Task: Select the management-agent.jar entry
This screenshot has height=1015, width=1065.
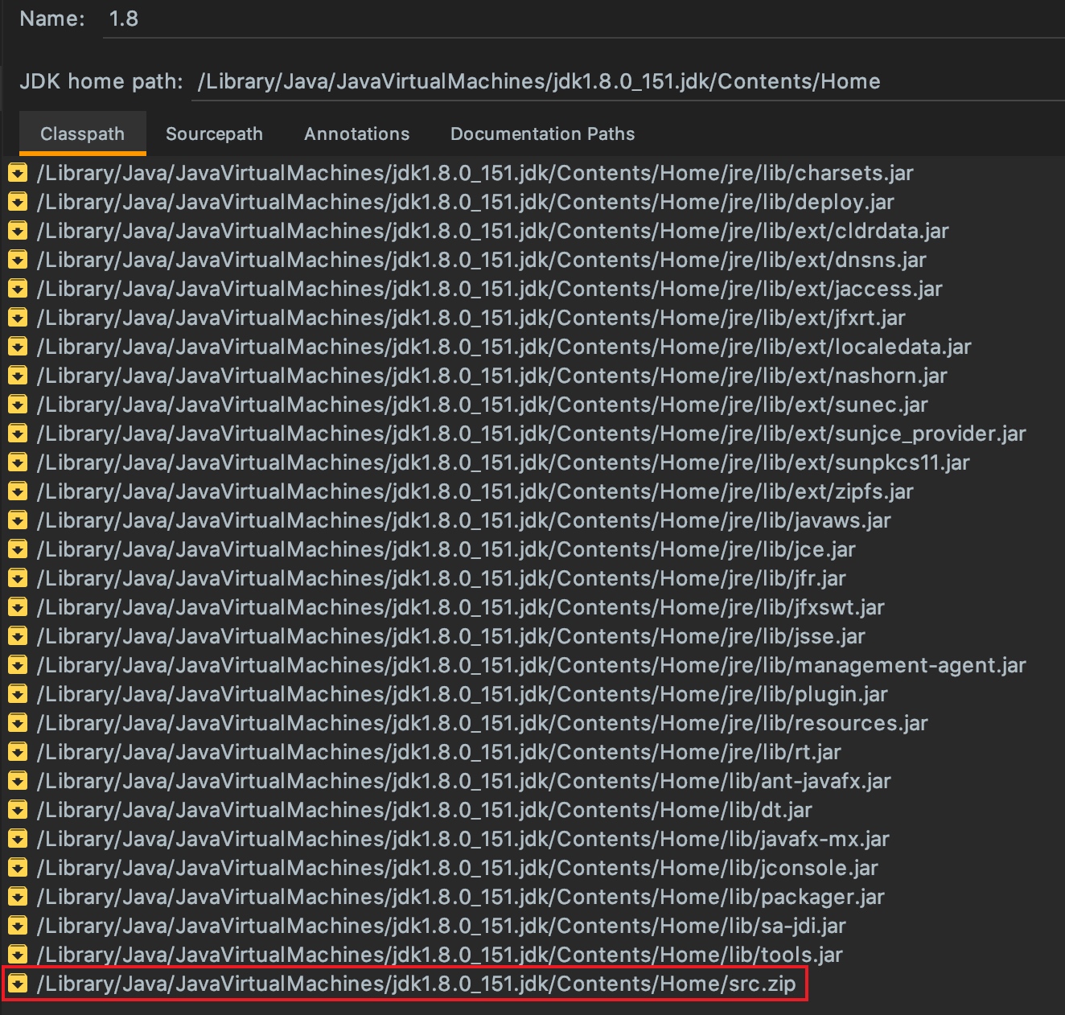Action: (x=532, y=665)
